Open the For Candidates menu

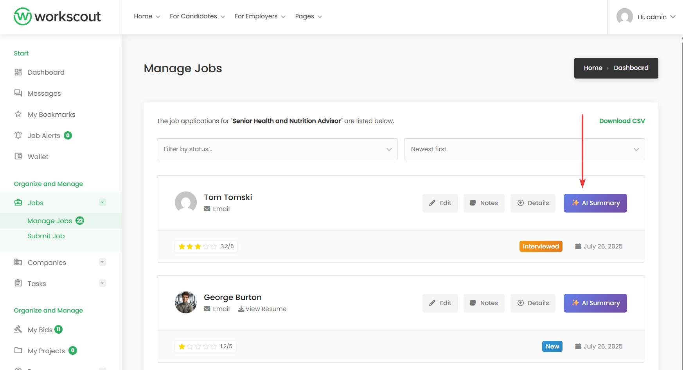pos(197,16)
